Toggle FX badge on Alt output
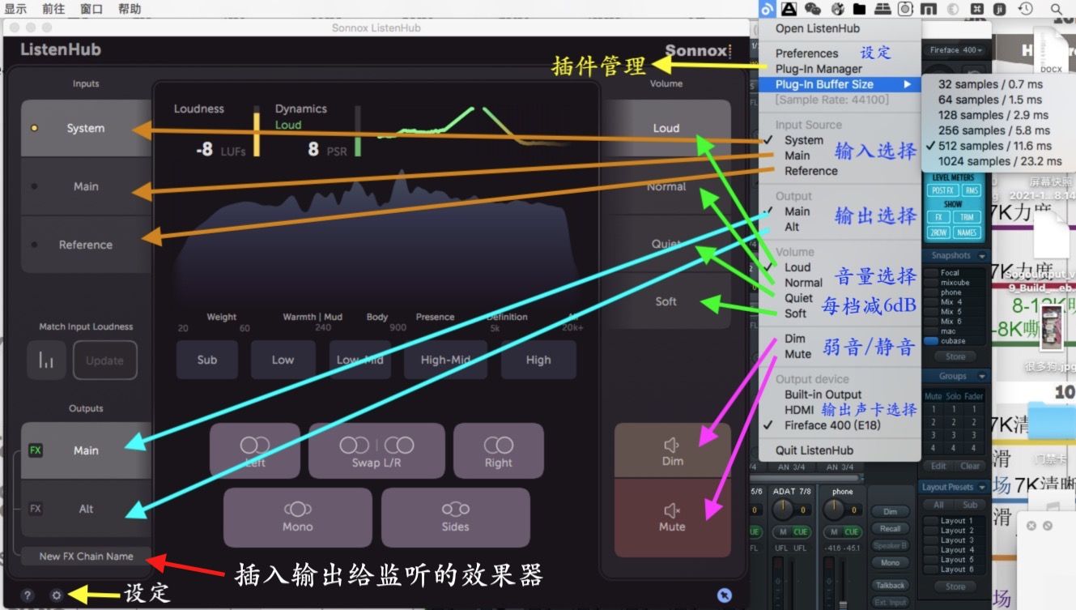Viewport: 1076px width, 610px height. pyautogui.click(x=35, y=509)
